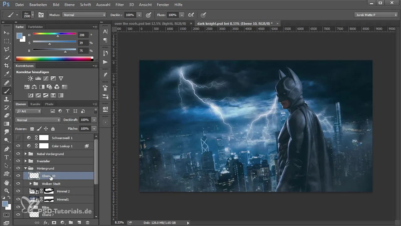Create new group folder icon
401x226 pixels.
71,222
